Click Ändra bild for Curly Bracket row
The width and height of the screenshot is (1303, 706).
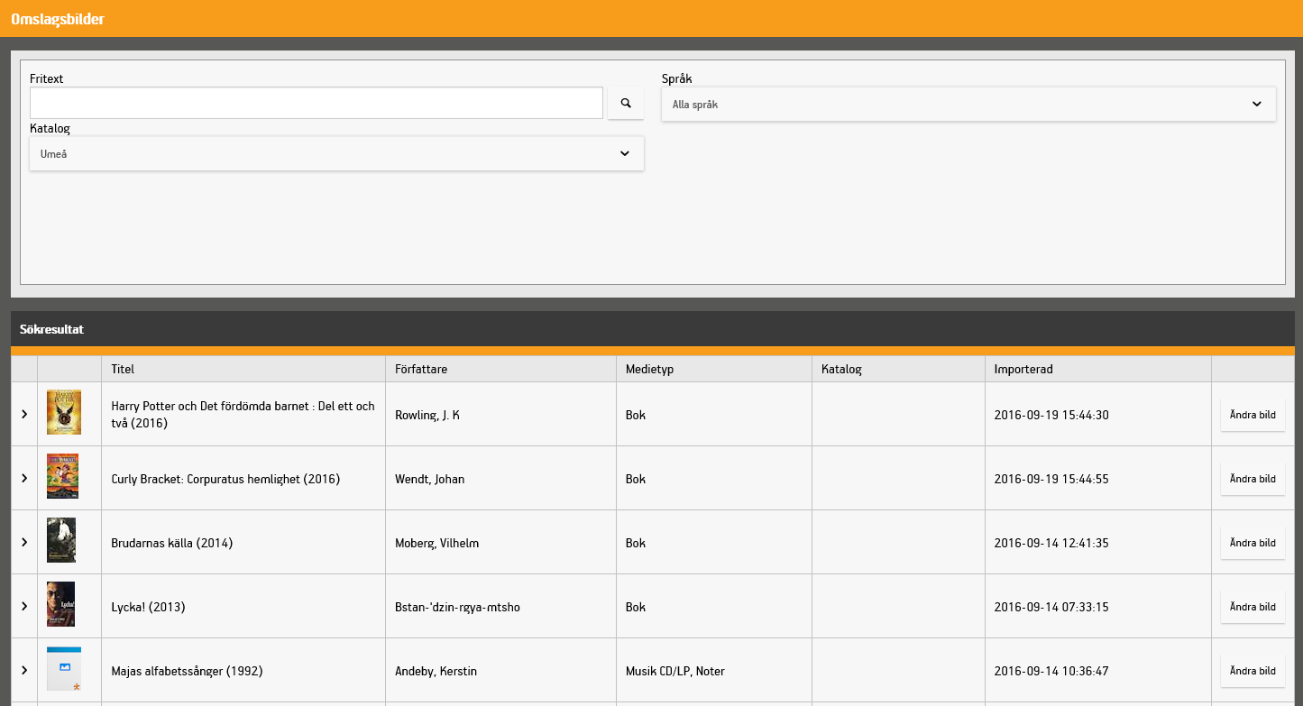pyautogui.click(x=1253, y=479)
